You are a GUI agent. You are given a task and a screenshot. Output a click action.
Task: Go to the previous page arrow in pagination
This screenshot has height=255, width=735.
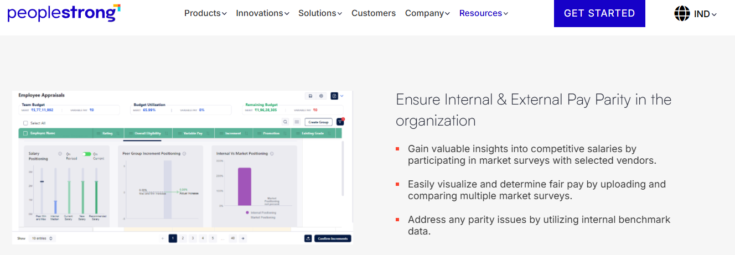pos(163,238)
